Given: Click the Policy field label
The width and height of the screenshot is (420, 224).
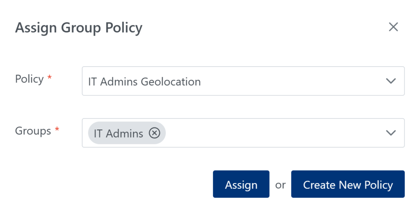Looking at the screenshot, I should [29, 79].
